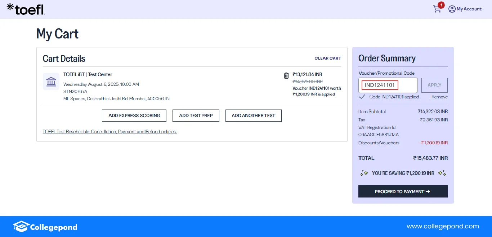Screen dimensions: 492x237
Task: Click the STN20767A center code
Action: coord(75,91)
